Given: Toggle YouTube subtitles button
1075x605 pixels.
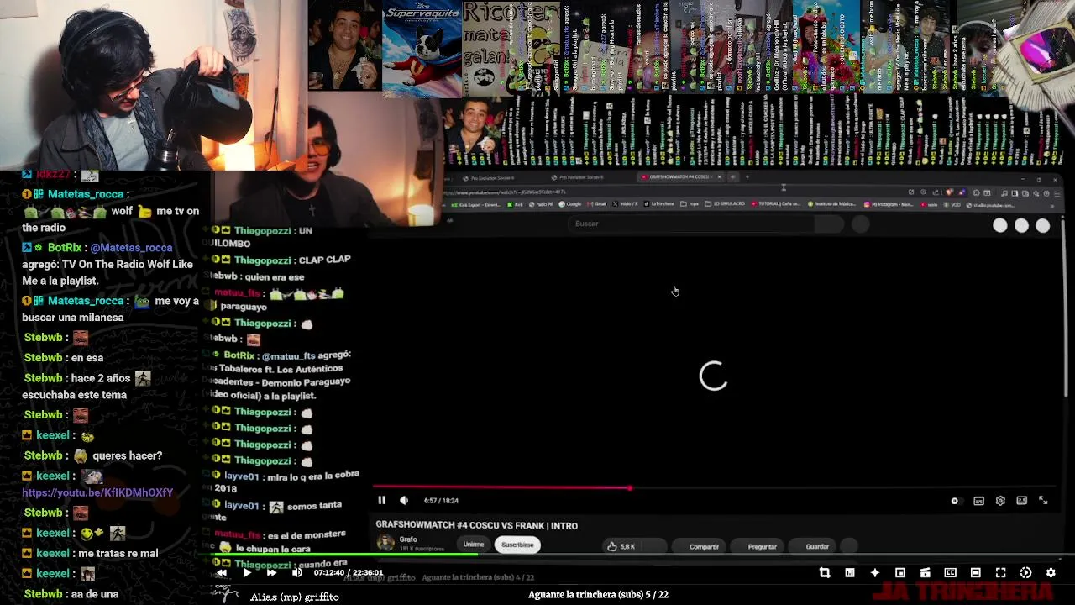Looking at the screenshot, I should tap(978, 501).
